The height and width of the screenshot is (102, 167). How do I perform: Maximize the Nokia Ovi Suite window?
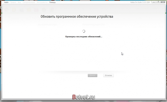click(x=158, y=2)
